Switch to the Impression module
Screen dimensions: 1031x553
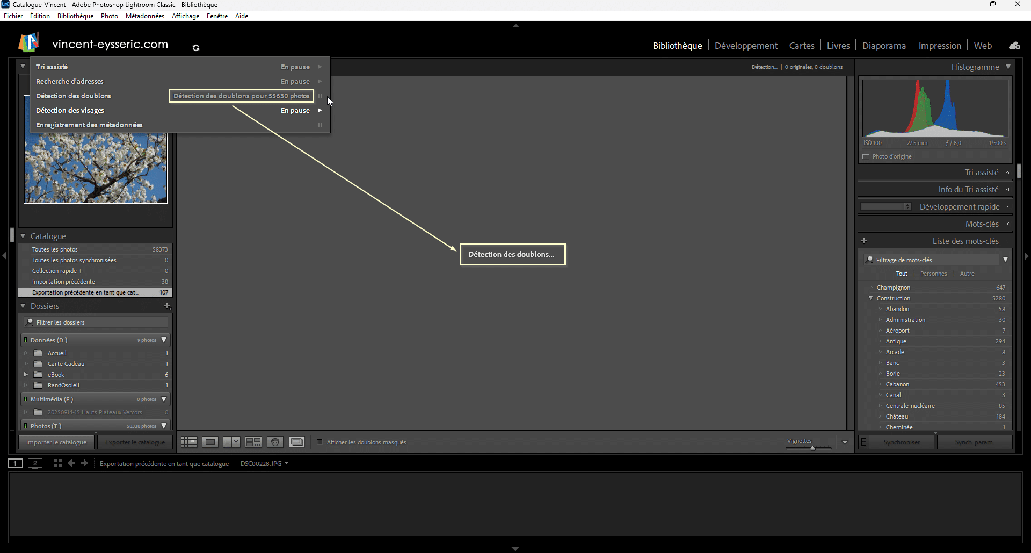pyautogui.click(x=940, y=46)
